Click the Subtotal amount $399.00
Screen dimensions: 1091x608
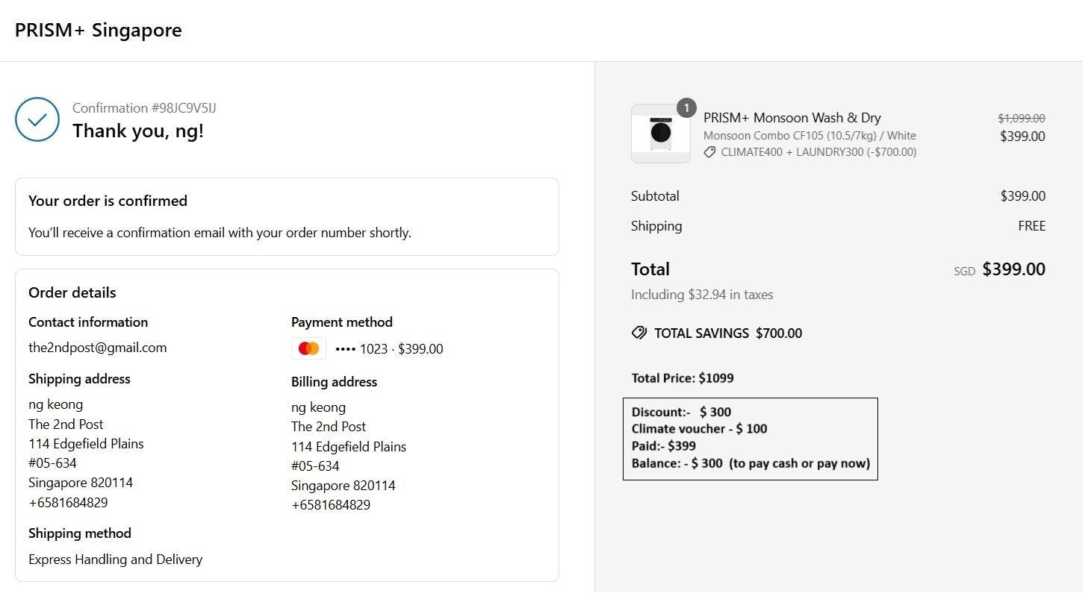click(x=1023, y=196)
